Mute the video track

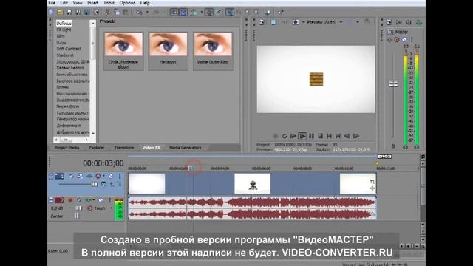point(111,176)
